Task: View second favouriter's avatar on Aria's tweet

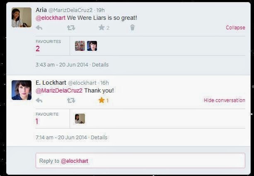Action: point(92,46)
